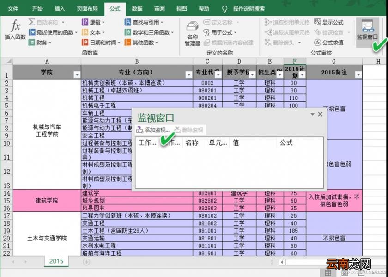The height and width of the screenshot is (277, 388).
Task: Switch to the Review (审阅) tab
Action: tap(159, 9)
